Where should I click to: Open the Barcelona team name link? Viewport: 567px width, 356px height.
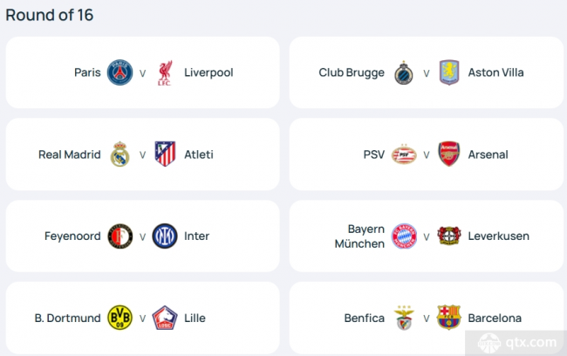point(495,318)
